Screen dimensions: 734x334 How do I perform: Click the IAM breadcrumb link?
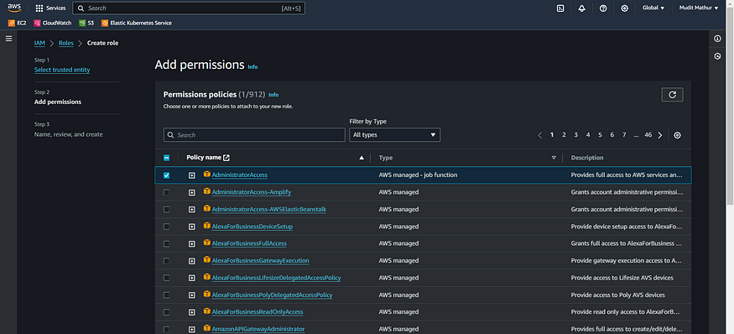point(39,43)
